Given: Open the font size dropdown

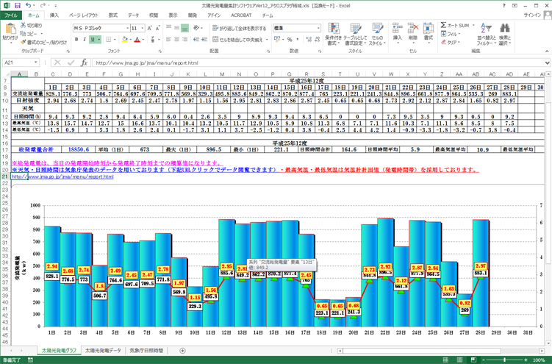Looking at the screenshot, I should click(x=143, y=28).
